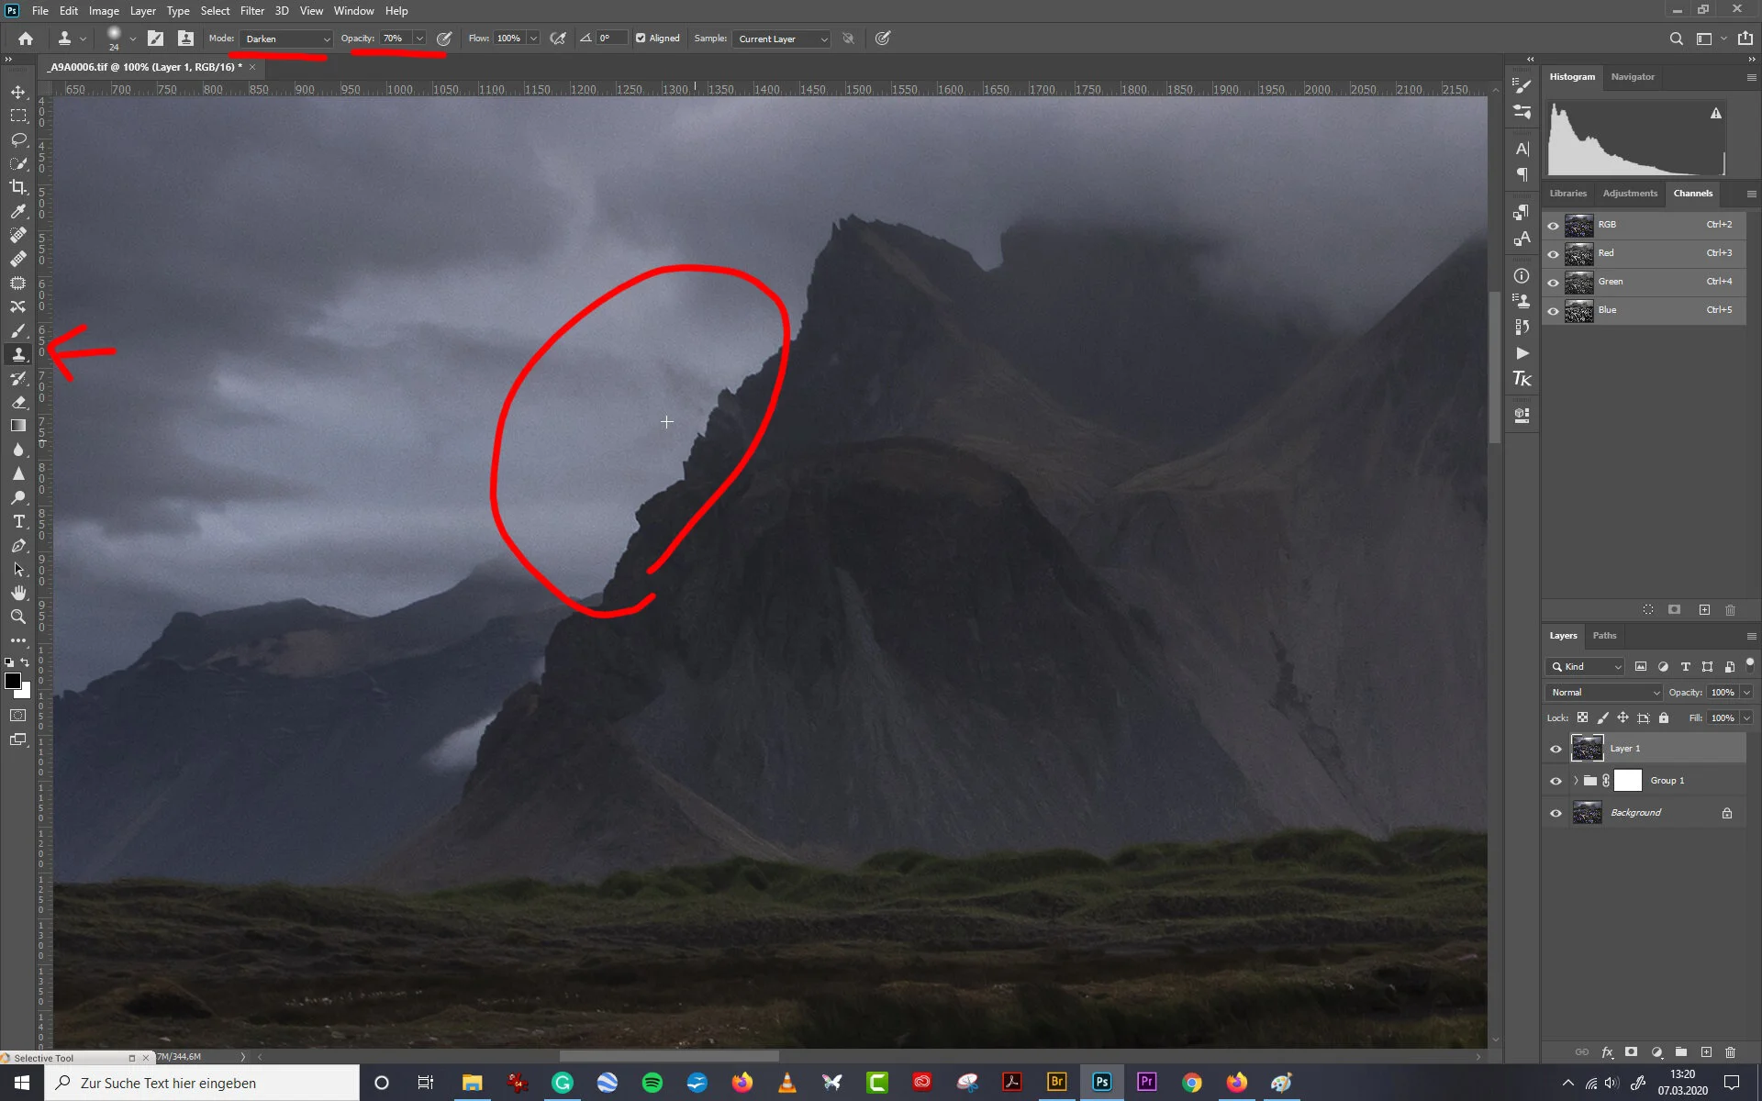The image size is (1762, 1101).
Task: Switch to the Spot Healing Brush tool
Action: [x=18, y=236]
